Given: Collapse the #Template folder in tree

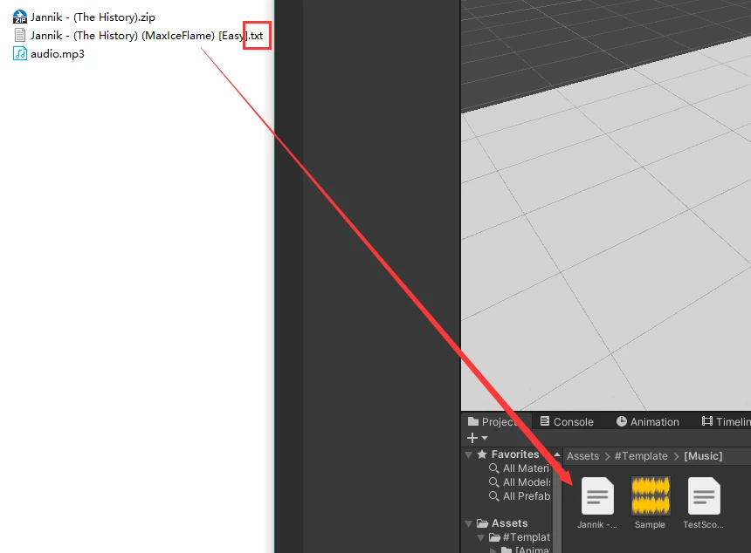Looking at the screenshot, I should point(481,537).
